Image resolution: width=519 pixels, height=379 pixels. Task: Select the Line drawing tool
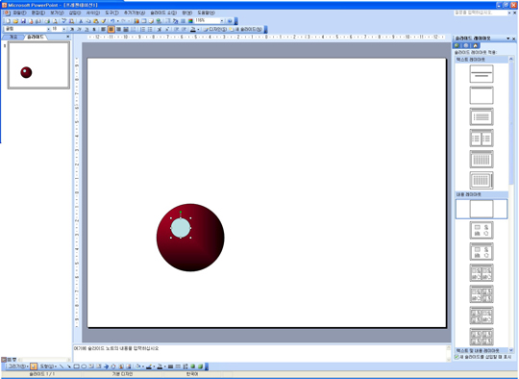[62, 366]
